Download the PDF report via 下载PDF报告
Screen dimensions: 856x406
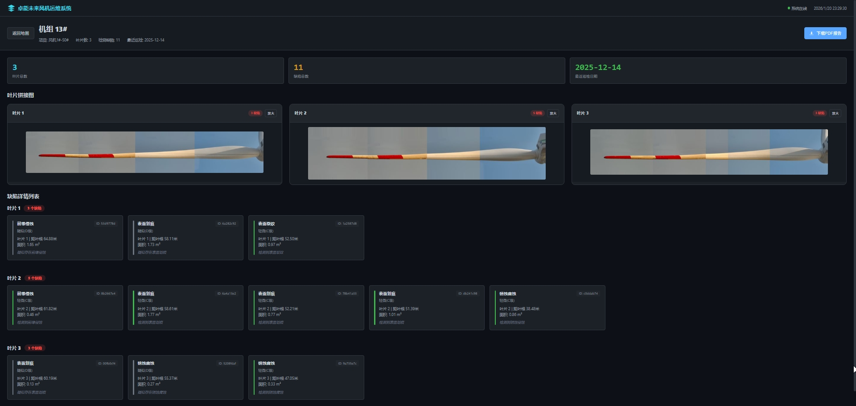825,33
